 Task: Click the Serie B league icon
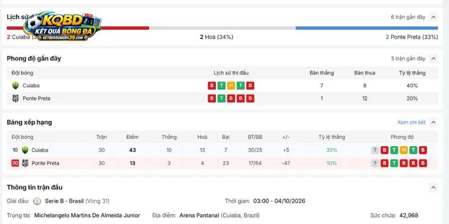pyautogui.click(x=37, y=201)
